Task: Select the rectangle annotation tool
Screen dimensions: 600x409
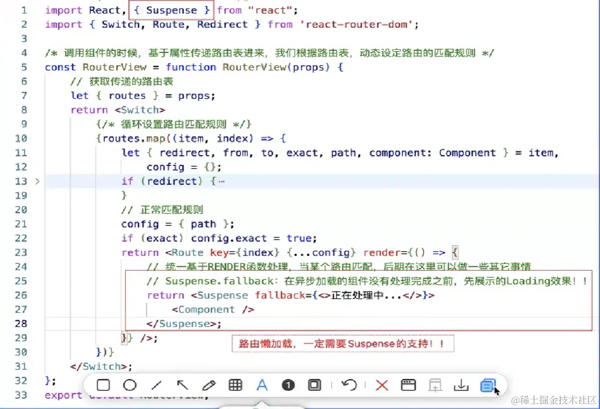Action: (103, 385)
